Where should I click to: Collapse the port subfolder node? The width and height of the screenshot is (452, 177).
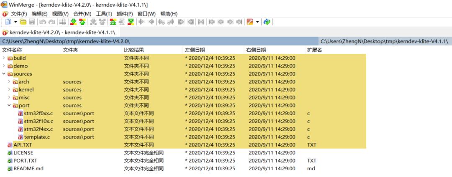9,106
